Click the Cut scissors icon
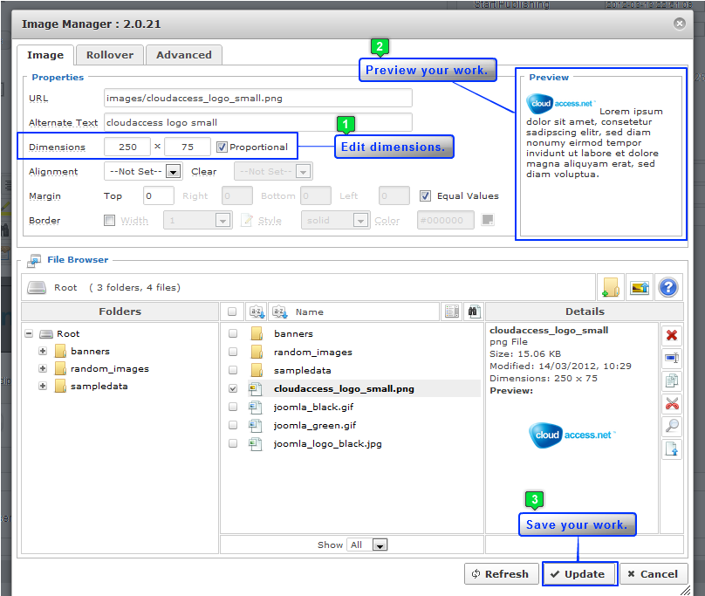The height and width of the screenshot is (596, 705). point(672,403)
